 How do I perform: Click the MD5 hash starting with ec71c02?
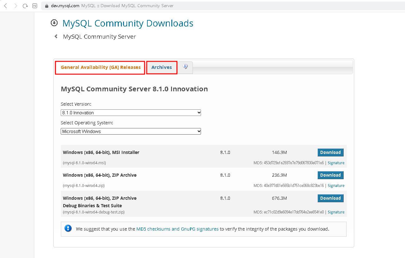294,212
